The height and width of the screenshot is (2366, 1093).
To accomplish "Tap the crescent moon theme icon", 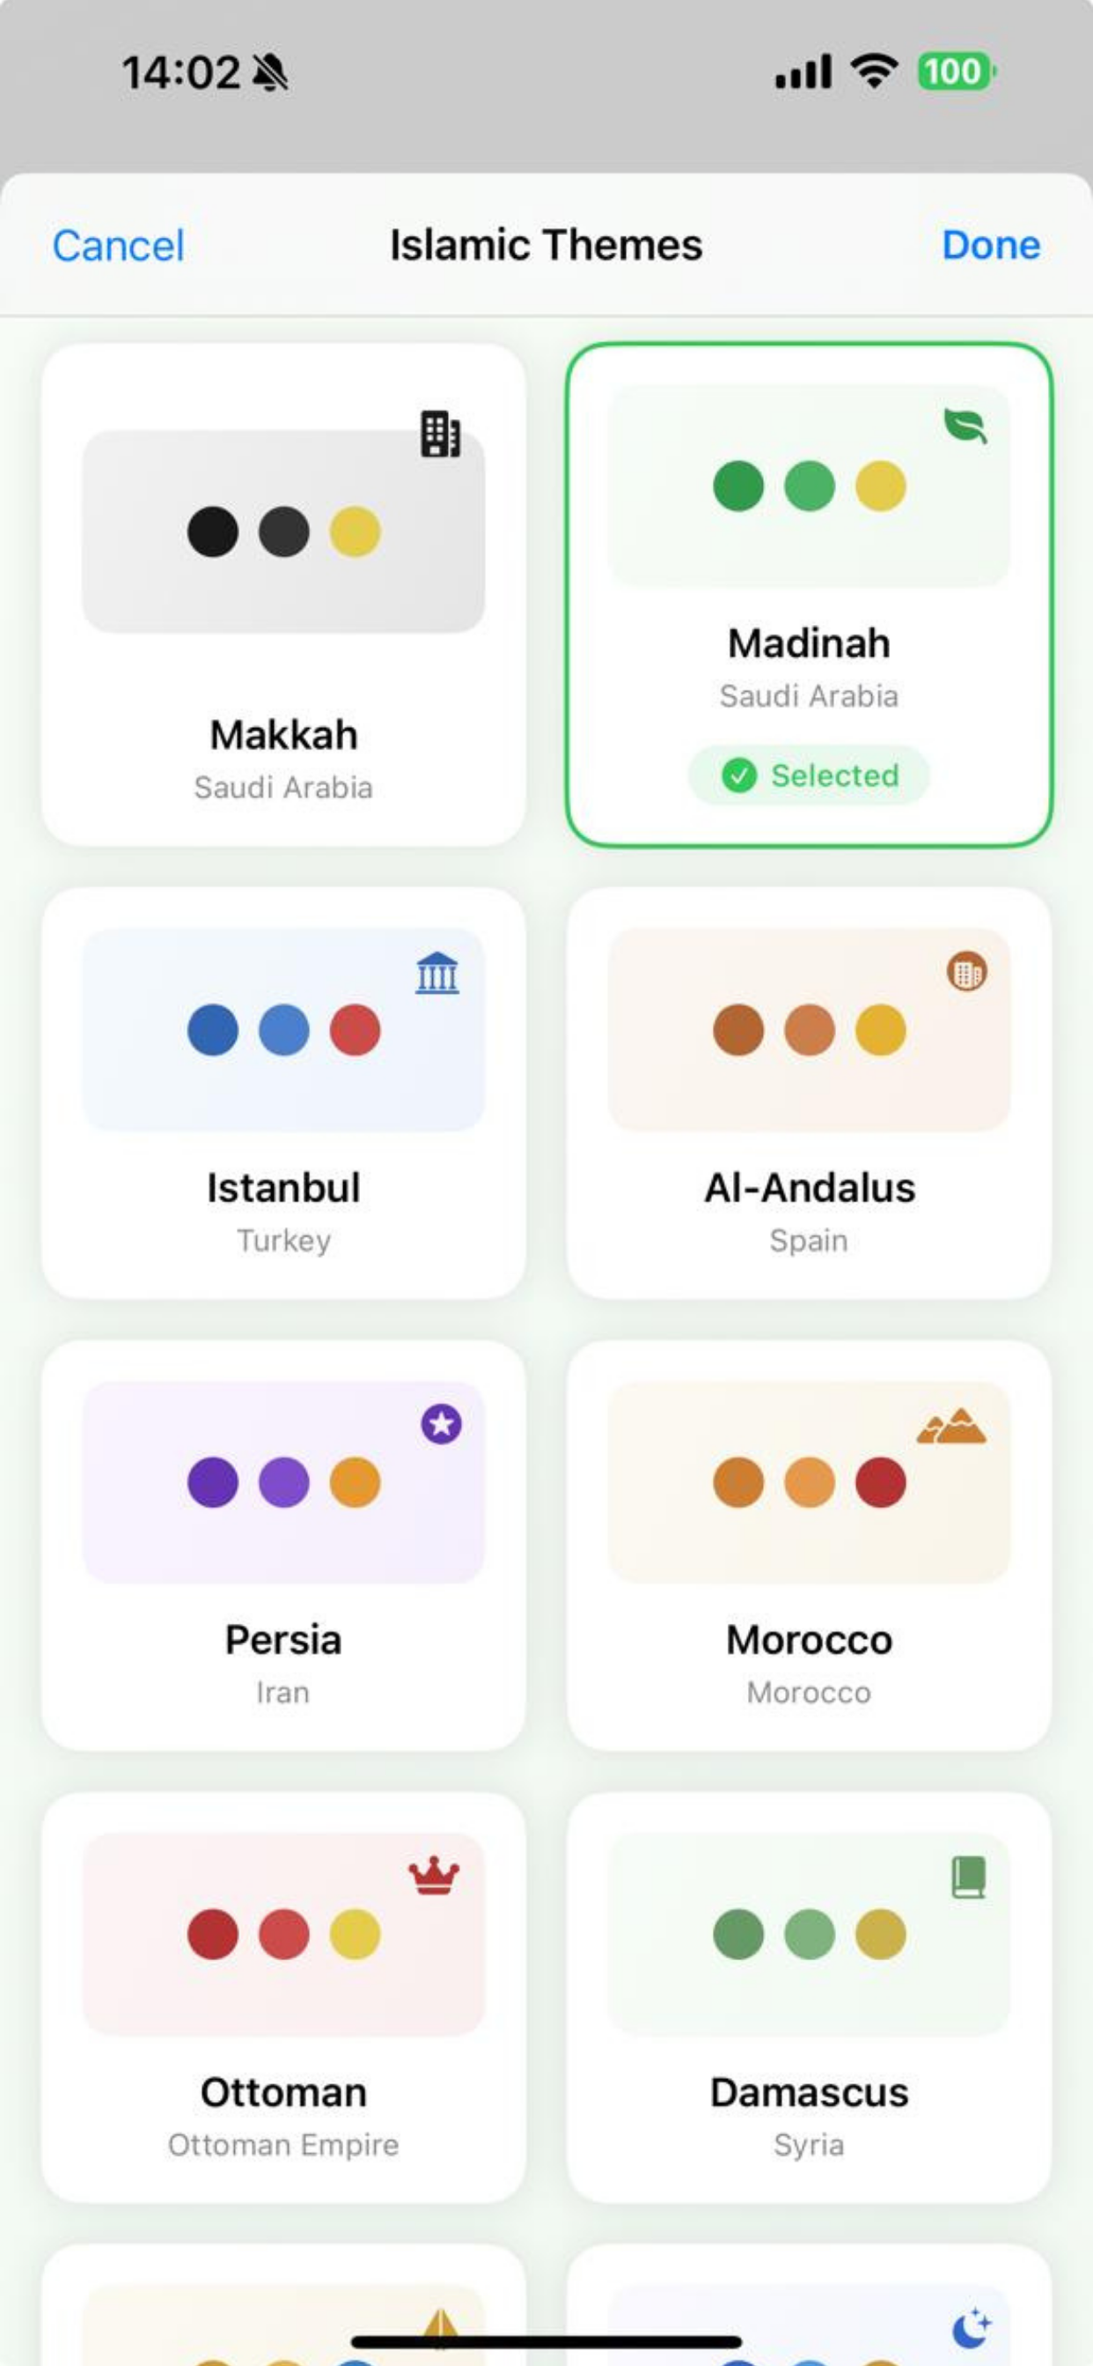I will pos(970,2328).
